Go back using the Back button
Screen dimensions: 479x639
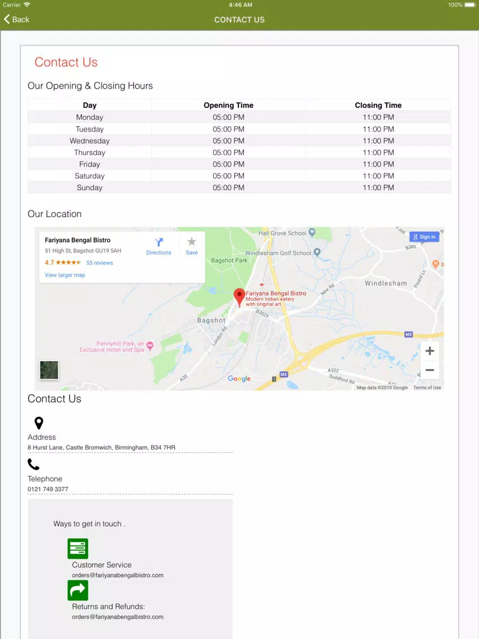(x=17, y=19)
